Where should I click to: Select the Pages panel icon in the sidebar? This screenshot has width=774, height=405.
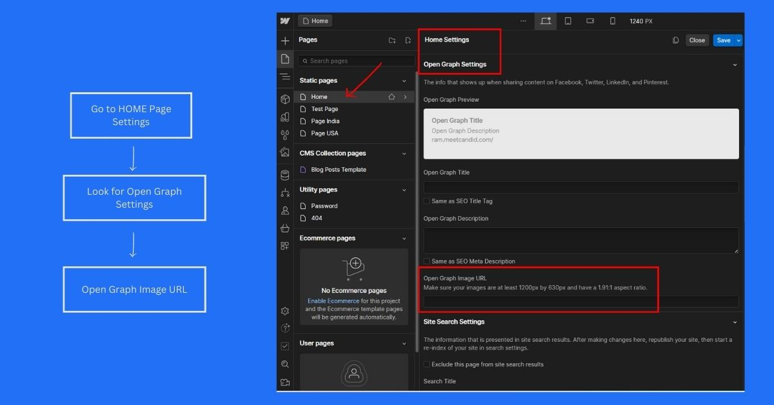point(285,59)
